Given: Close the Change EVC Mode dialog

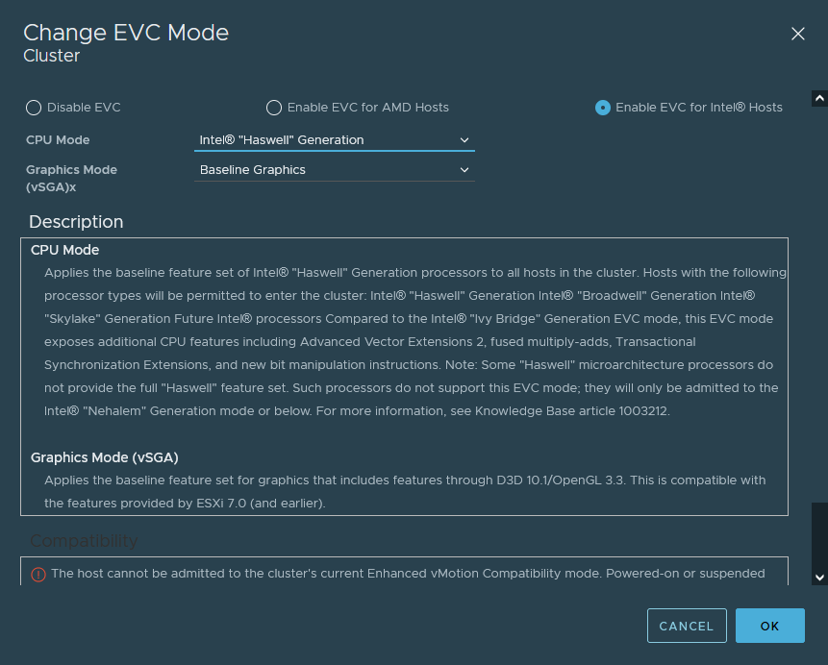Looking at the screenshot, I should [x=797, y=34].
